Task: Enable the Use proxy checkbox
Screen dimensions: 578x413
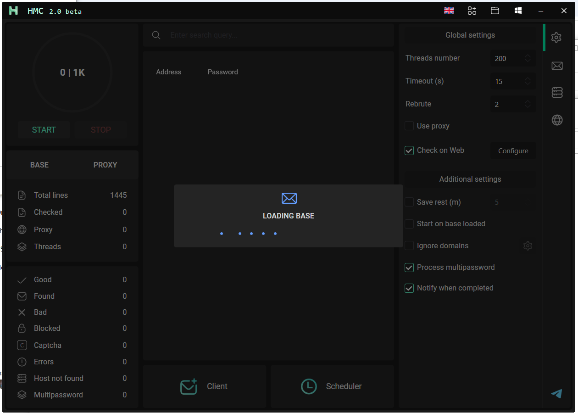Action: pyautogui.click(x=409, y=126)
